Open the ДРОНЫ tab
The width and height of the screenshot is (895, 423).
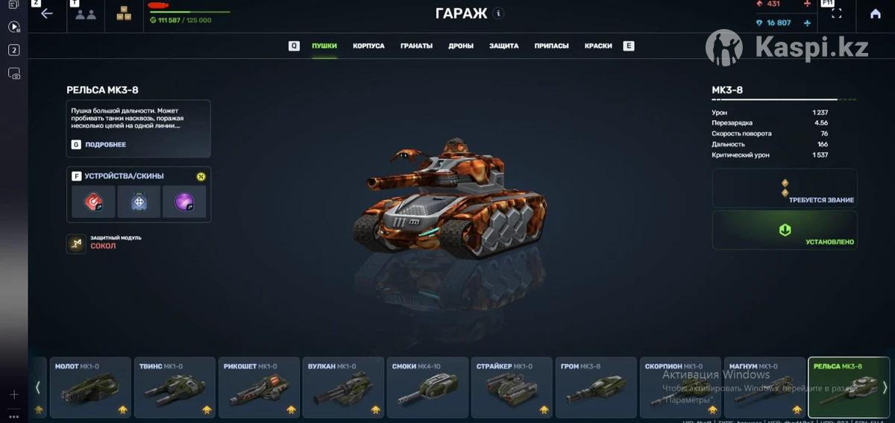[461, 46]
